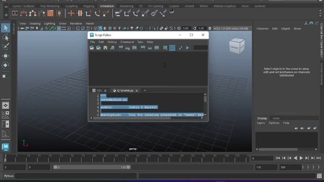Click the Clear History icon in Script Editor

(121, 48)
